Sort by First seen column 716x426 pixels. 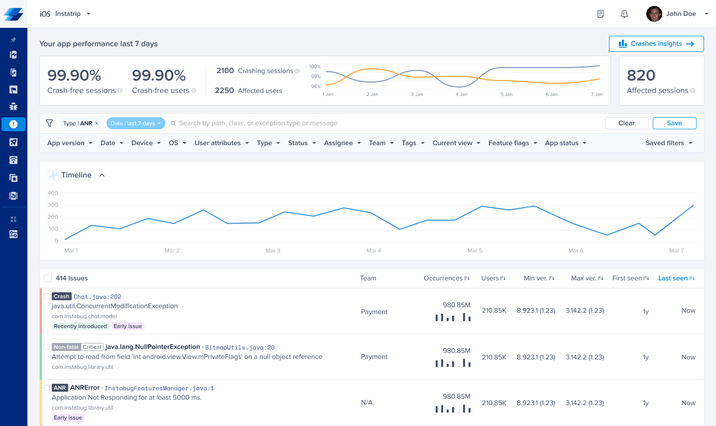630,278
